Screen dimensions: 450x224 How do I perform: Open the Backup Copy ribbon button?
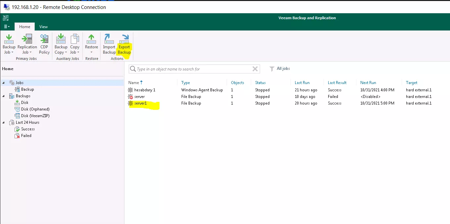pyautogui.click(x=61, y=44)
